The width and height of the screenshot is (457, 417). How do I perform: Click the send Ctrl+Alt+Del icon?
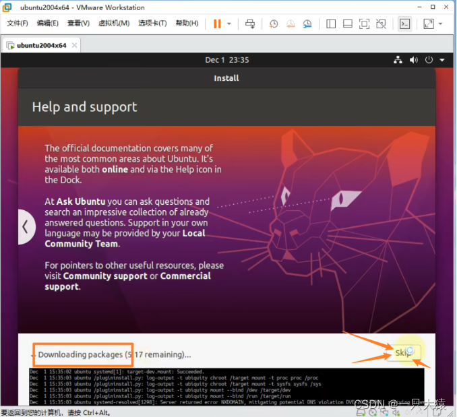click(250, 24)
